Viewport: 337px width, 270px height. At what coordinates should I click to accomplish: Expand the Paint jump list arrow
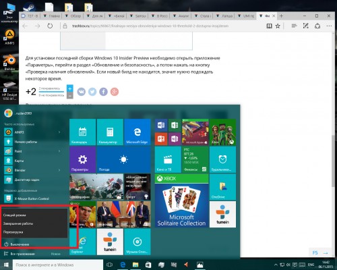point(59,151)
